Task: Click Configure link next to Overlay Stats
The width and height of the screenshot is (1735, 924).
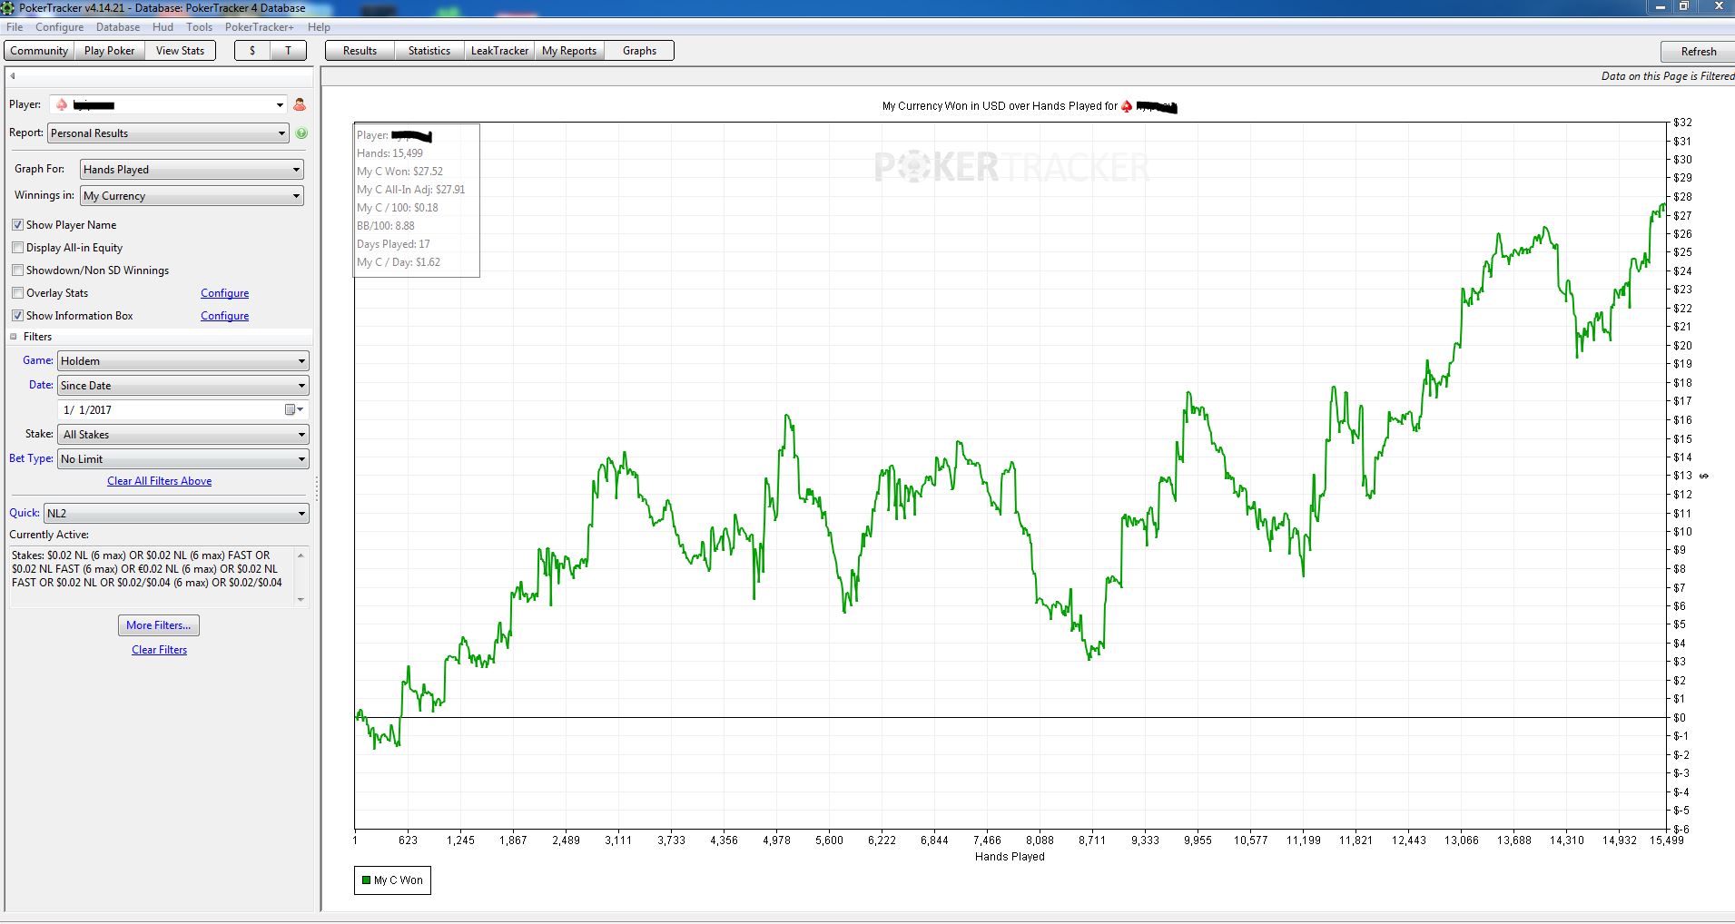Action: (224, 293)
